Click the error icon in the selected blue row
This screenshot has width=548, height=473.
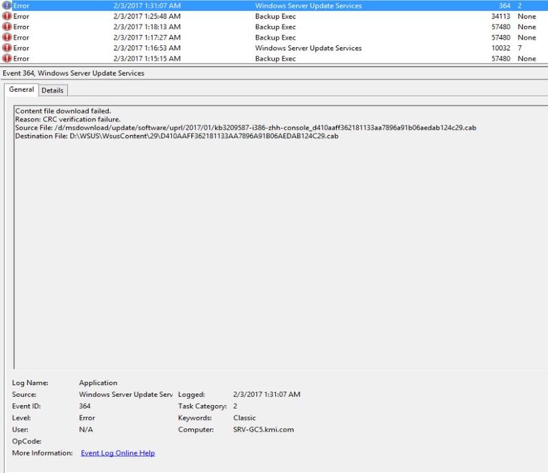coord(7,6)
